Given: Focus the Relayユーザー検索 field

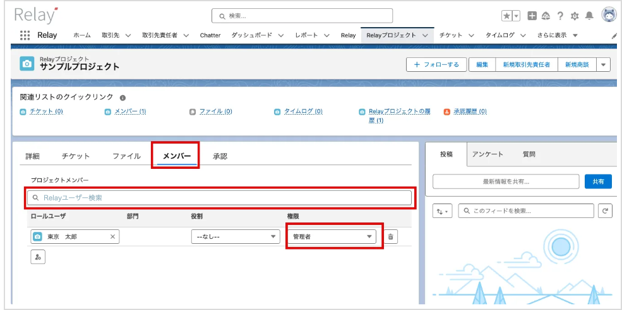Looking at the screenshot, I should pos(219,198).
